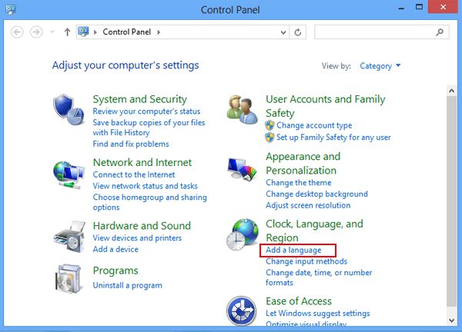Click the User Accounts people icon
Image resolution: width=462 pixels, height=332 pixels.
click(243, 109)
